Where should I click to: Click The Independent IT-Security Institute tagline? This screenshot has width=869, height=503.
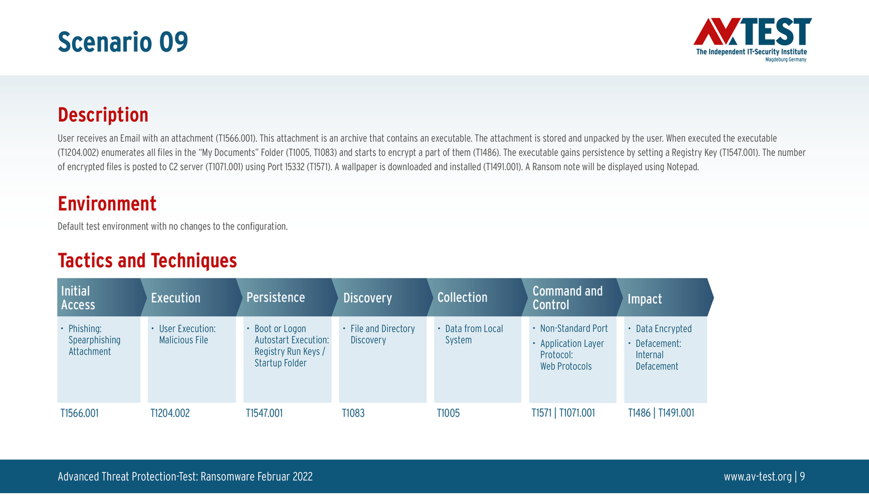click(x=751, y=52)
